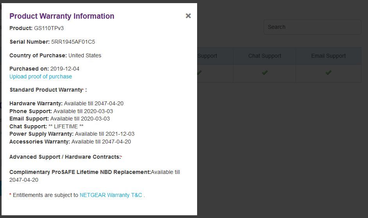This screenshot has height=218, width=368.
Task: Close the Product Warranty Information dialog
Action: 188,16
